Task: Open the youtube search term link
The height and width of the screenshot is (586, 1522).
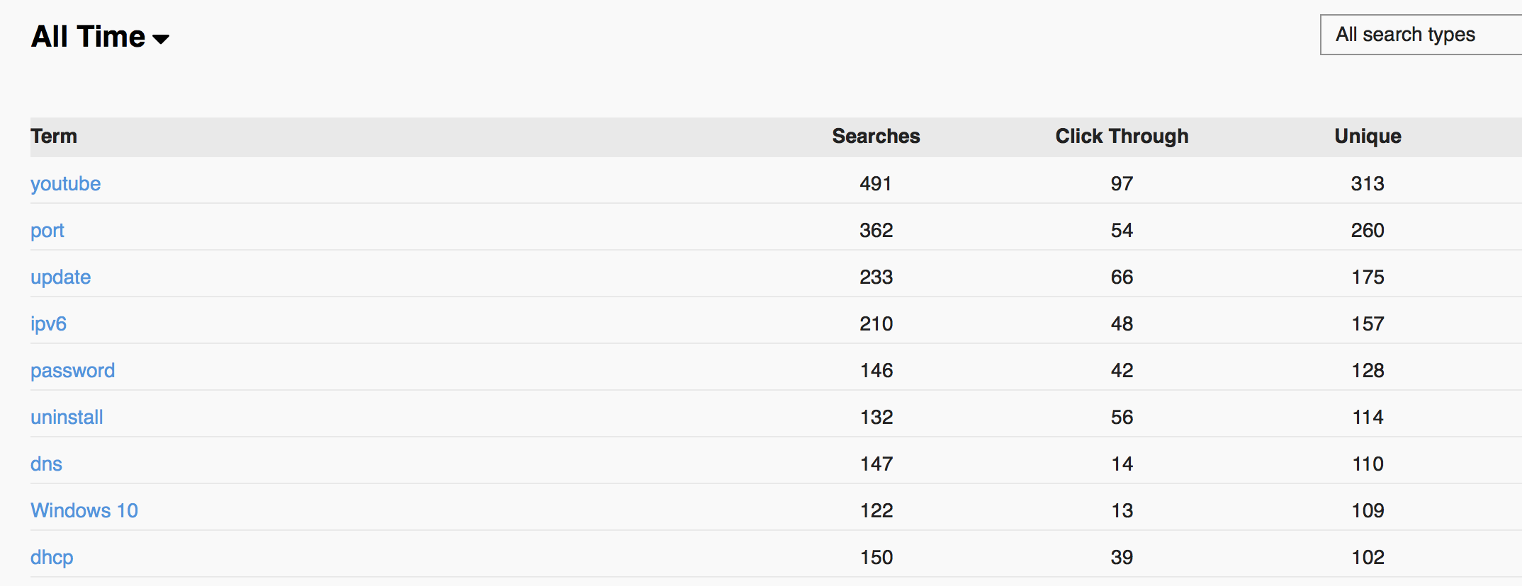Action: point(65,183)
